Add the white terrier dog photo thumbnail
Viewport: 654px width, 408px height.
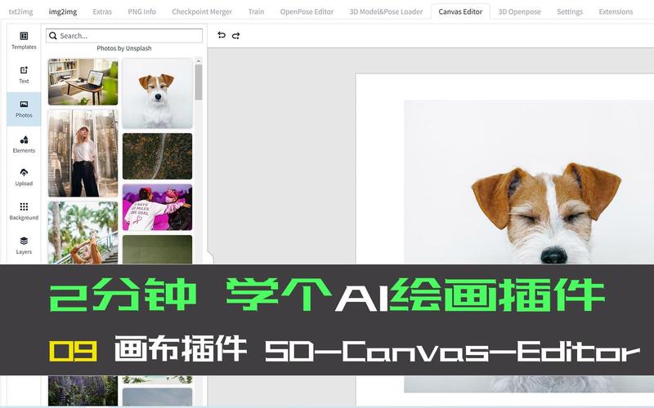[157, 93]
